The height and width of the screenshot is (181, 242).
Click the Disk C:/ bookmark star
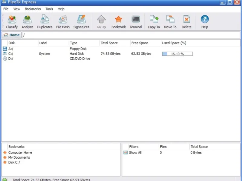(5, 162)
